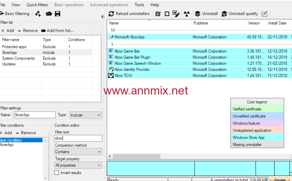
Task: Click Xbox Identity Provider app icon
Action: [x=111, y=69]
